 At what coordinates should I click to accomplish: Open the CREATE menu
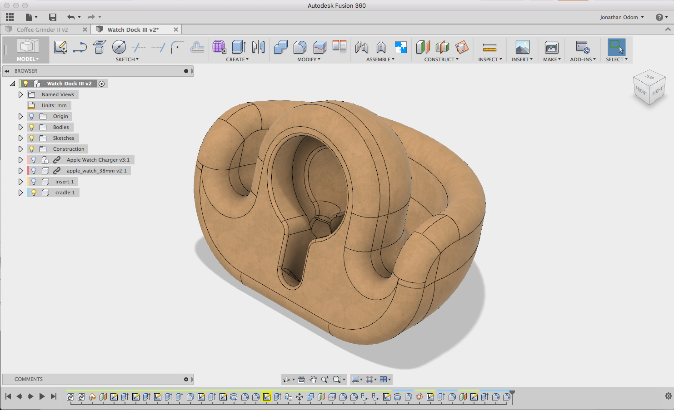[x=237, y=59]
